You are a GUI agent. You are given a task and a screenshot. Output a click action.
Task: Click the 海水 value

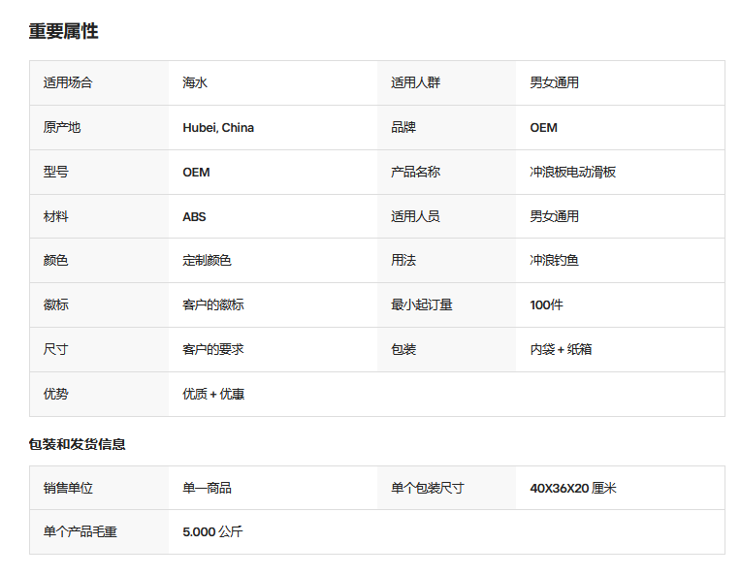click(x=195, y=82)
